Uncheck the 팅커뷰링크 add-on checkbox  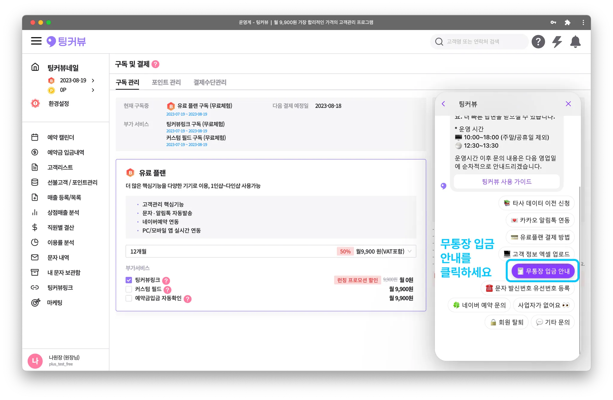[x=129, y=280]
